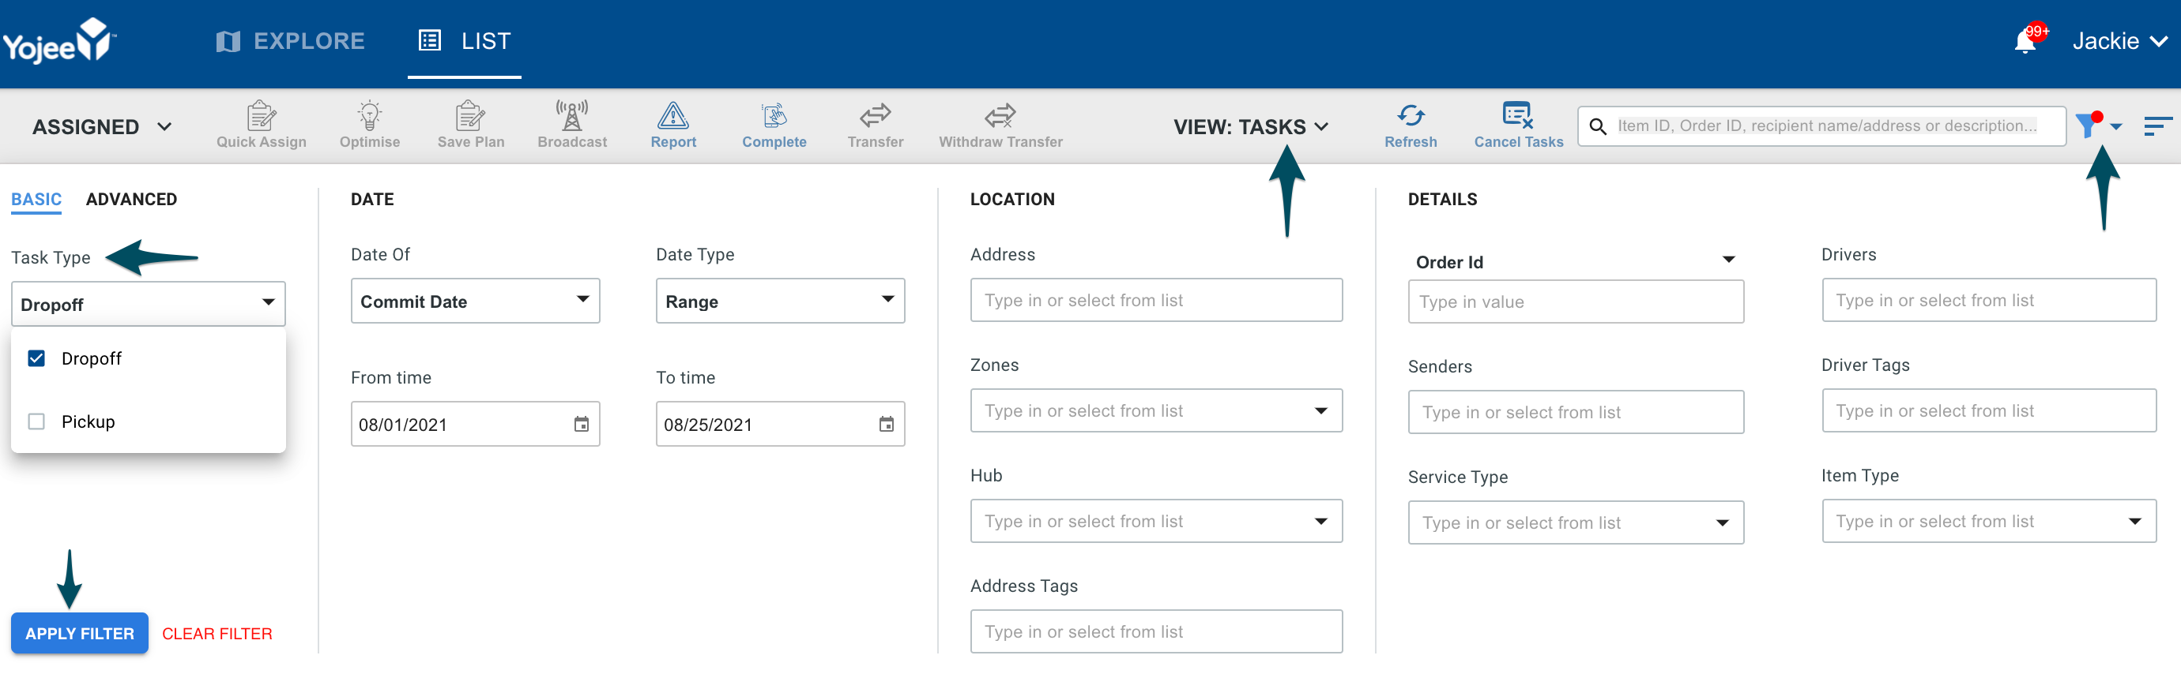The width and height of the screenshot is (2181, 674).
Task: Toggle the filter funnel icon
Action: click(x=2088, y=125)
